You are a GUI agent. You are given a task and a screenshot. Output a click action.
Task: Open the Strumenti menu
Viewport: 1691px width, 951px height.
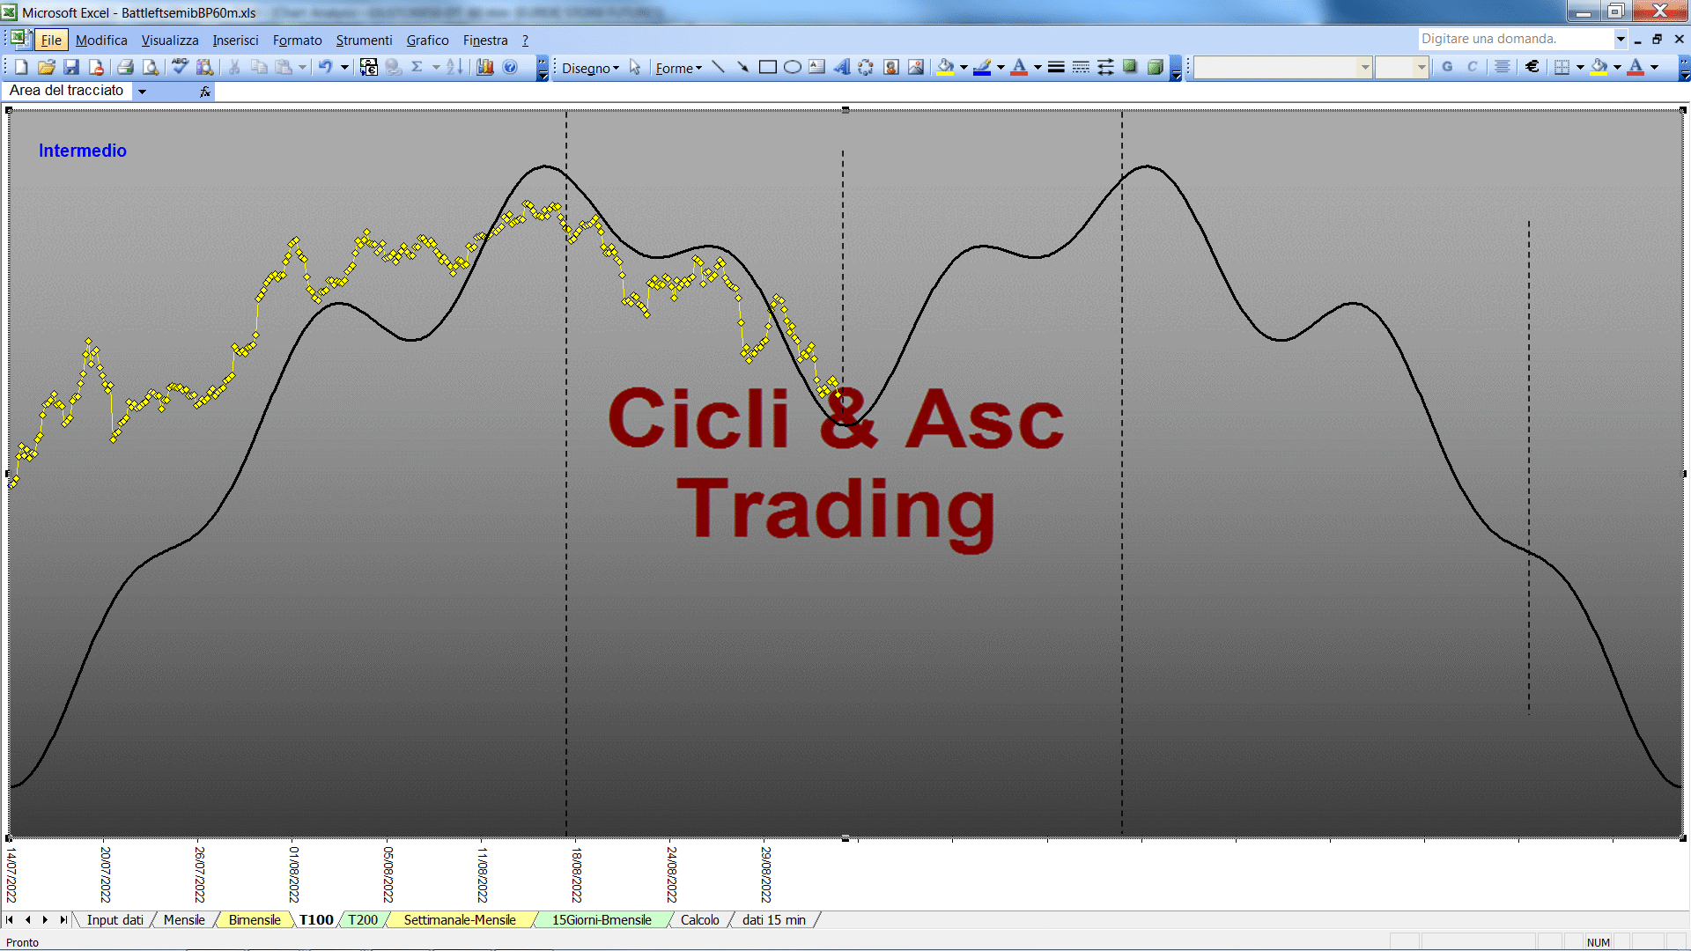pos(364,40)
